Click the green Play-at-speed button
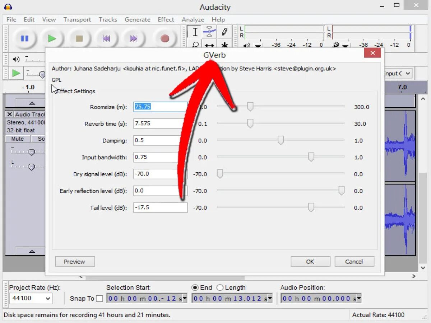This screenshot has width=431, height=323. click(x=16, y=73)
